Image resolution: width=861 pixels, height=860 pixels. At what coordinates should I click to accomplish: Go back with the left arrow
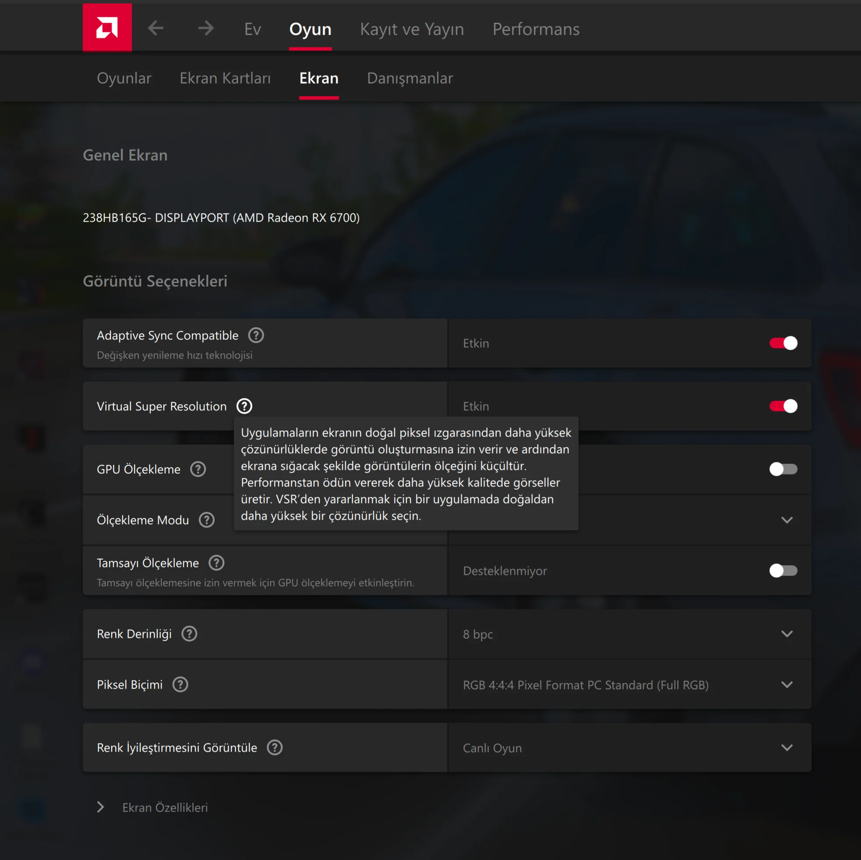point(155,28)
